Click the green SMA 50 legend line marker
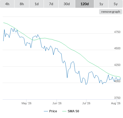123x118 pixels. tap(64, 111)
